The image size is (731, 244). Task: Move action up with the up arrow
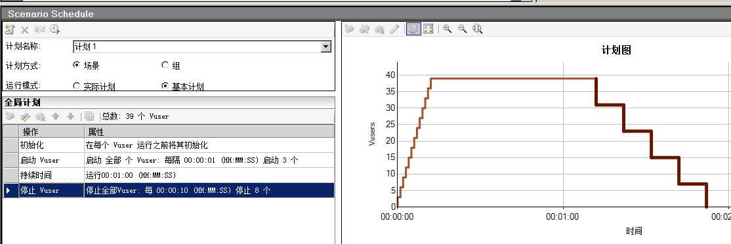coord(56,116)
